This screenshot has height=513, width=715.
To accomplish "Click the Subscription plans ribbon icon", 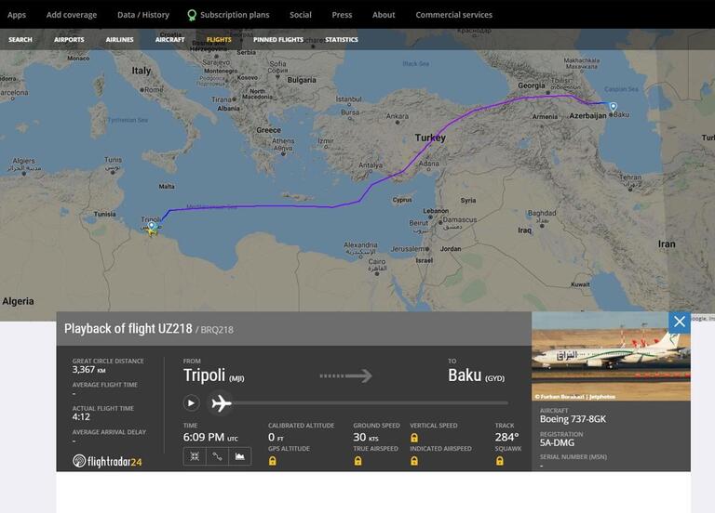I will 192,15.
